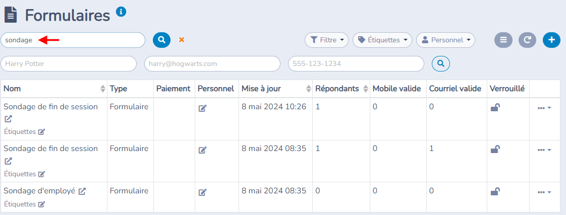Click the Formulaires page title
The height and width of the screenshot is (215, 566).
click(68, 16)
